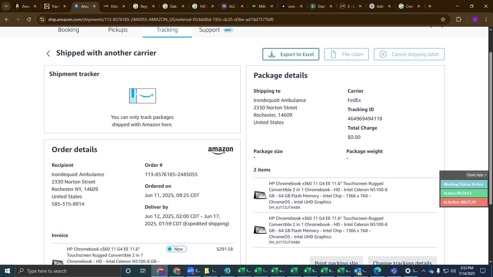Viewport: 493px width, 277px height.
Task: Close the 'Detai' browser tab
Action: [x=124, y=6]
